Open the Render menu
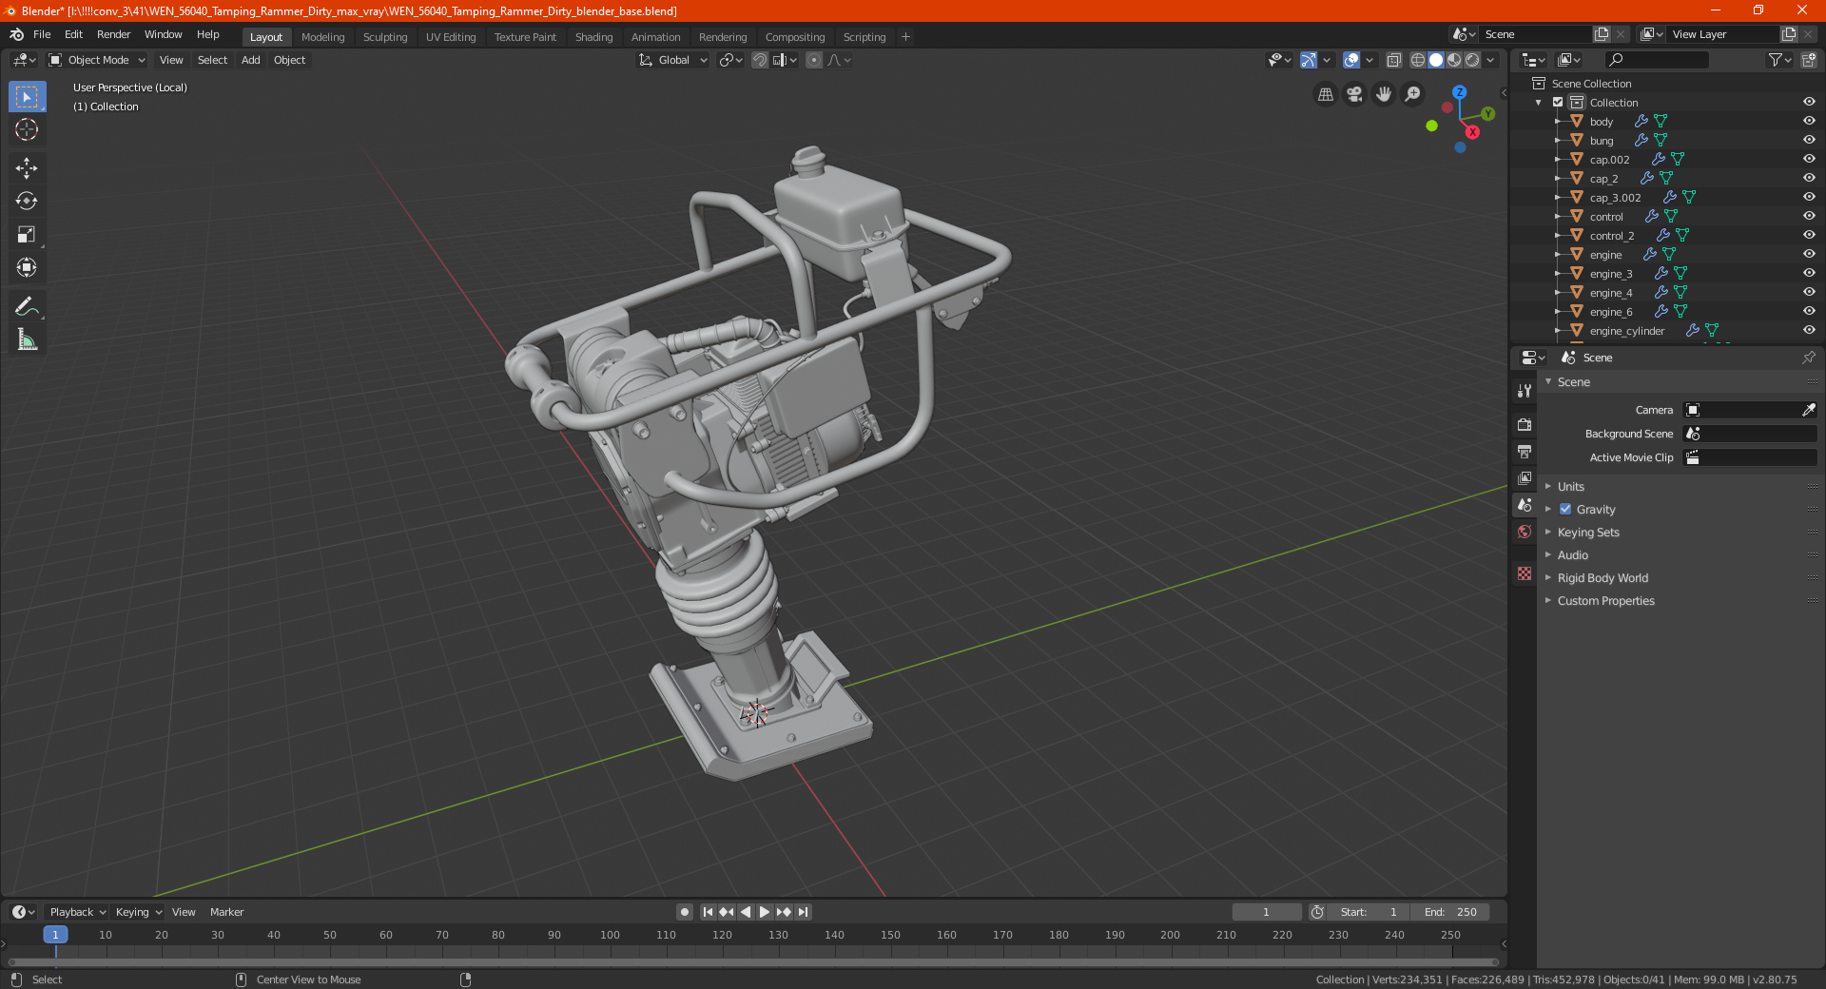Screen dimensions: 1826x989 pyautogui.click(x=113, y=34)
